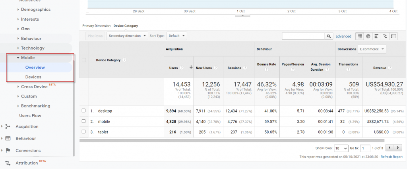Open the E-commerce conversions dropdown
This screenshot has height=169, width=407.
click(x=372, y=49)
